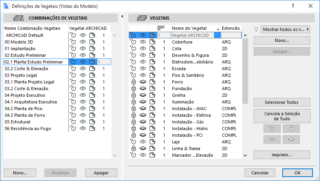This screenshot has width=320, height=181.
Task: Click Cancela a Seleção de Tudo button
Action: pos(282,116)
